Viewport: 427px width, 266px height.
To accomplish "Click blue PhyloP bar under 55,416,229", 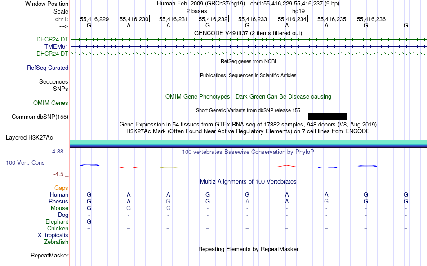I will 89,165.
